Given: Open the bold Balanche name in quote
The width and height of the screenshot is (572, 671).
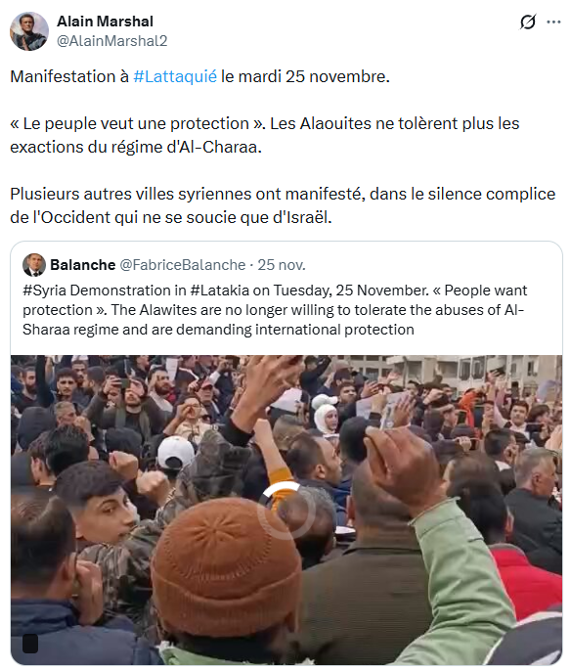Looking at the screenshot, I should 83,265.
